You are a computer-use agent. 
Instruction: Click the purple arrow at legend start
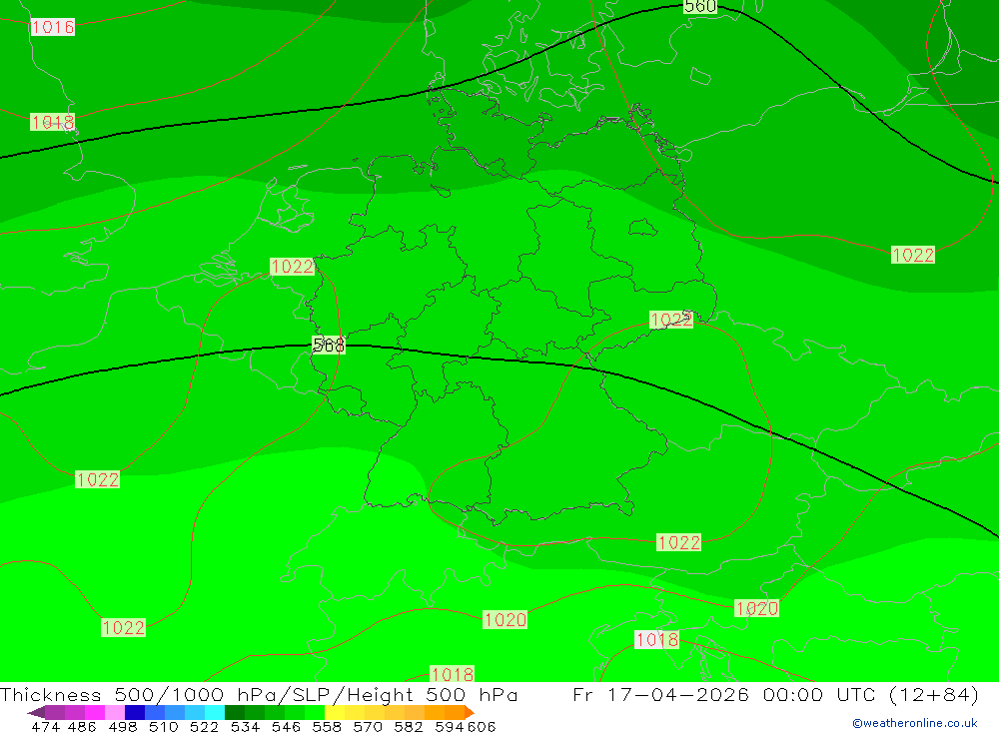(36, 712)
